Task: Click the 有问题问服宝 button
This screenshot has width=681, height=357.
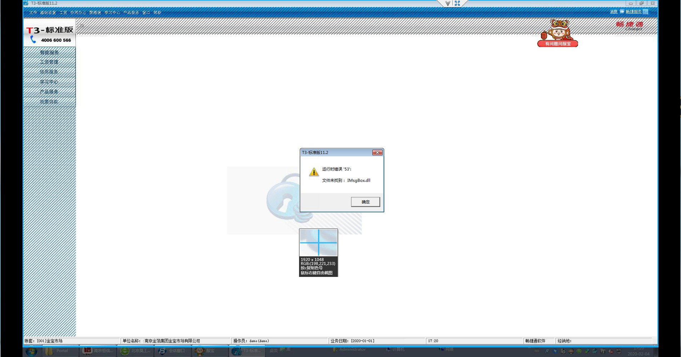Action: click(558, 44)
